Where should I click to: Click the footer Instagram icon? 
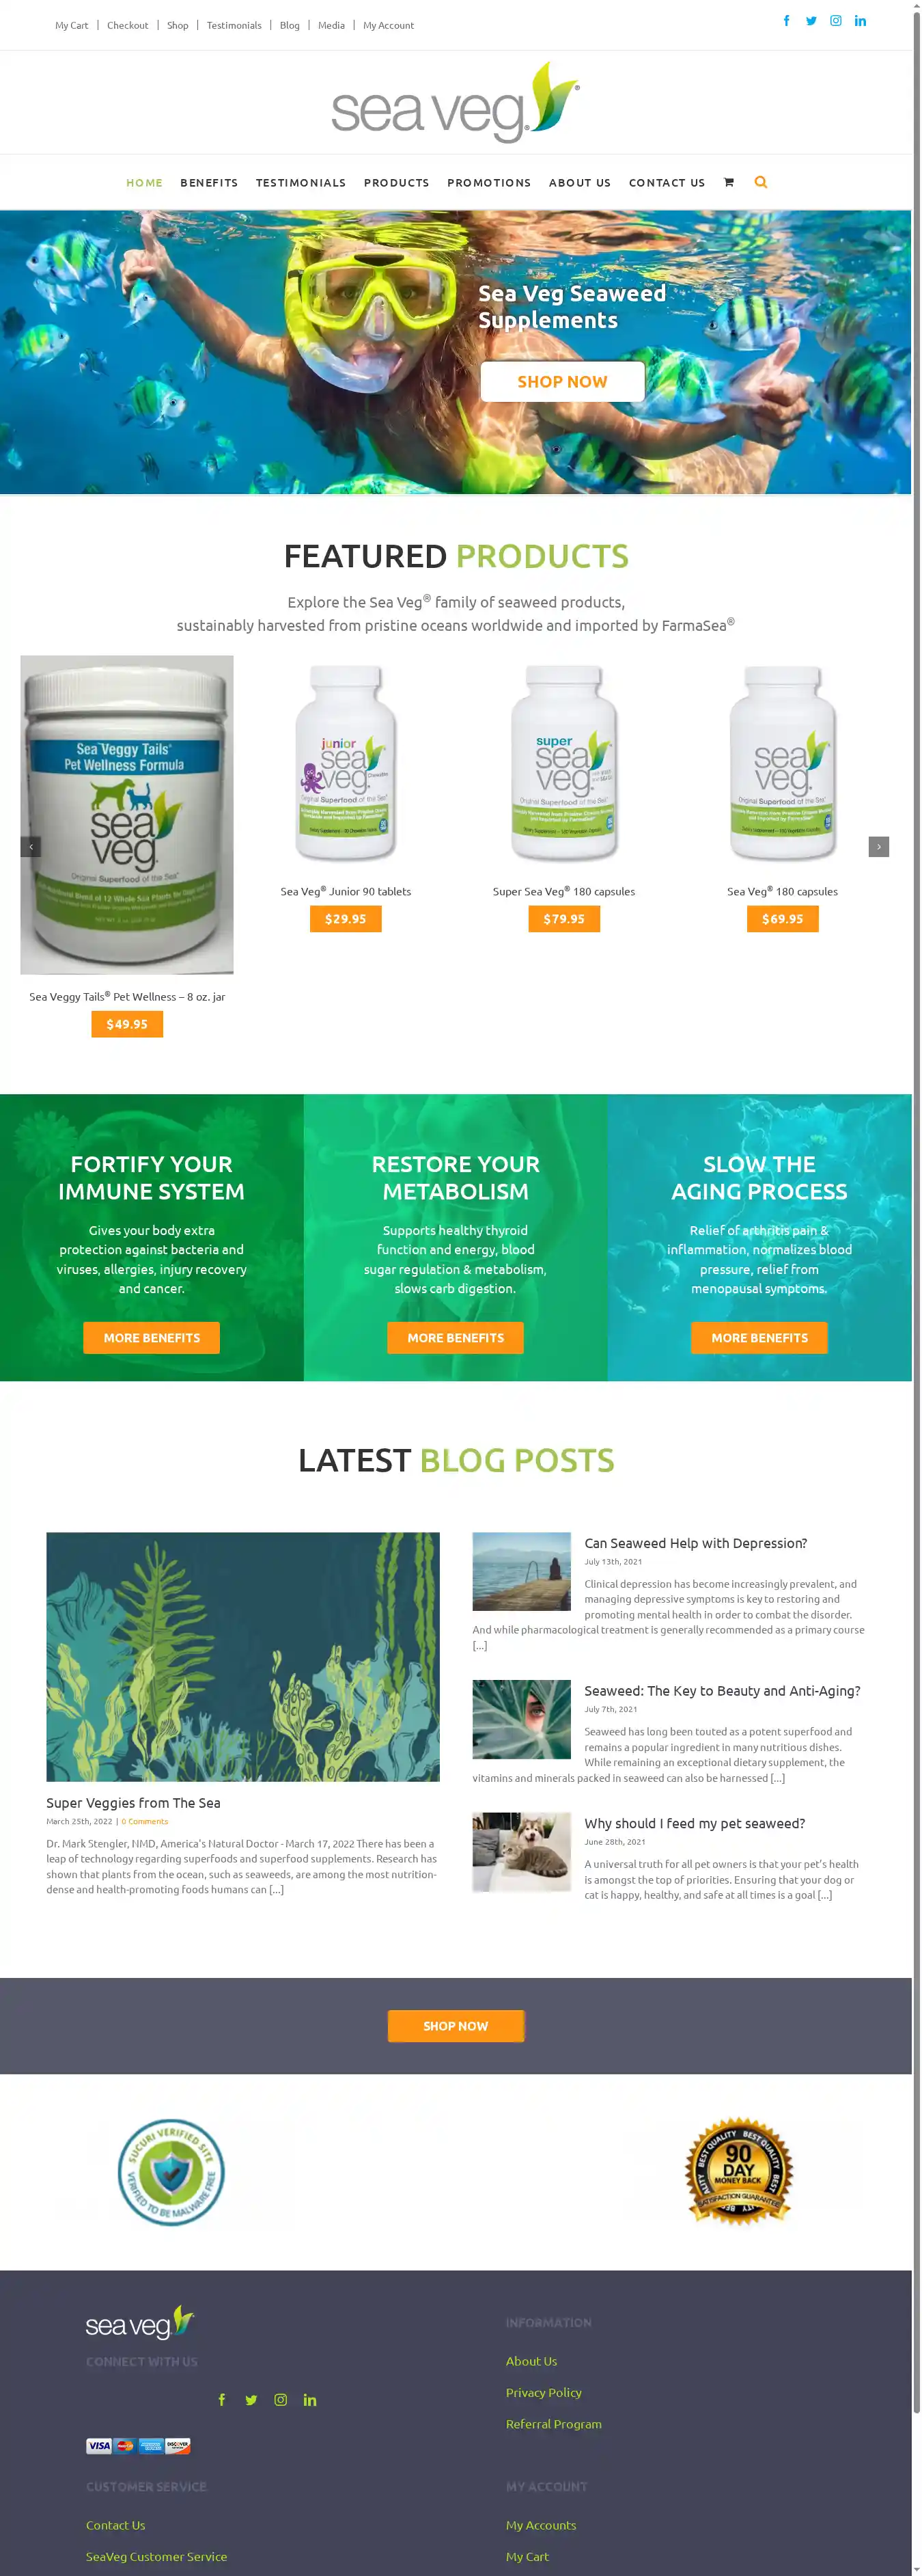click(281, 2400)
